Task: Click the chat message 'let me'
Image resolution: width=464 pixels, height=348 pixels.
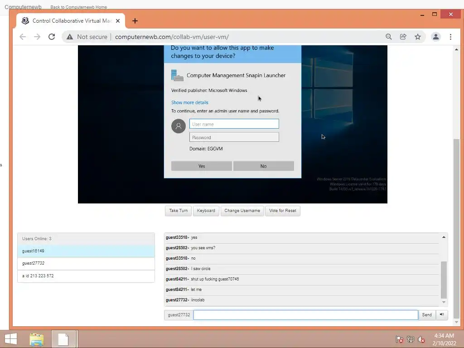Action: pyautogui.click(x=196, y=290)
